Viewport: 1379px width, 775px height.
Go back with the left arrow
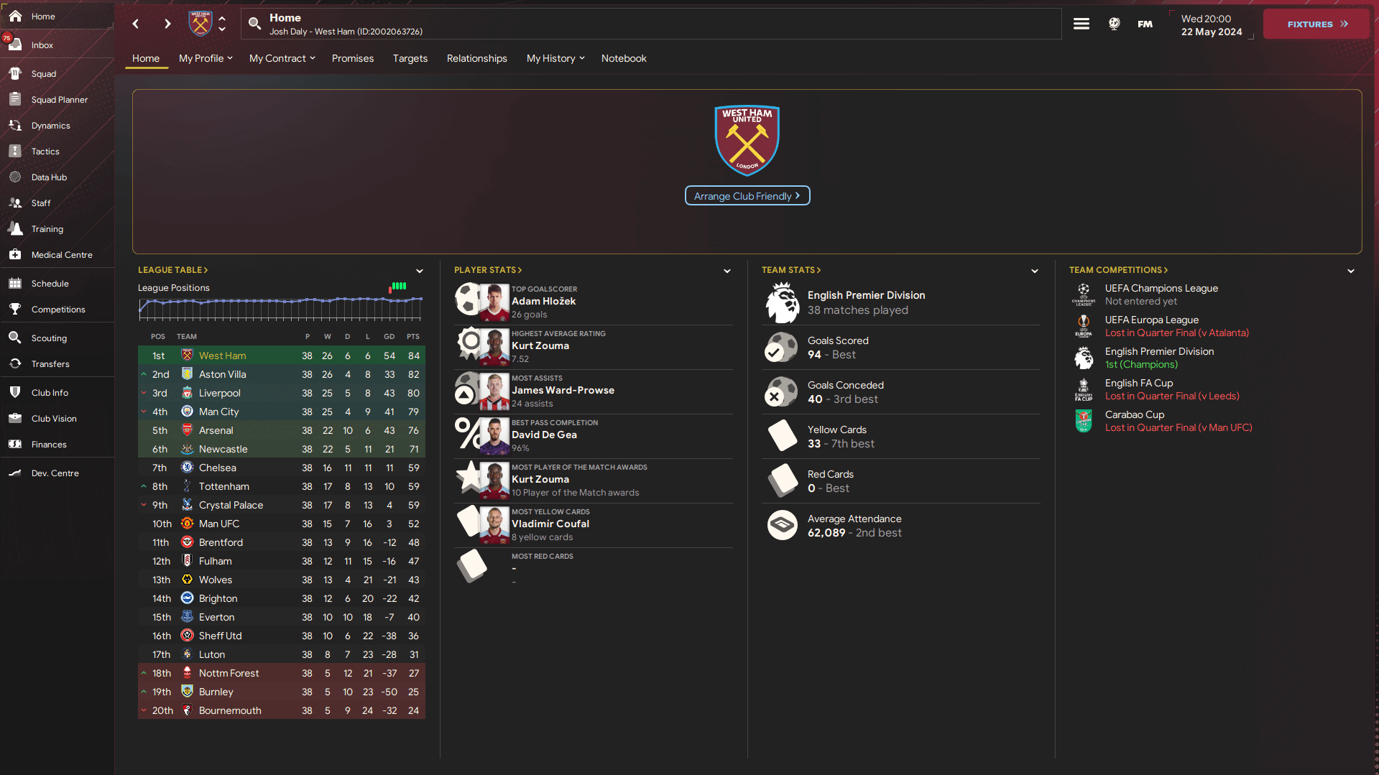pos(136,24)
